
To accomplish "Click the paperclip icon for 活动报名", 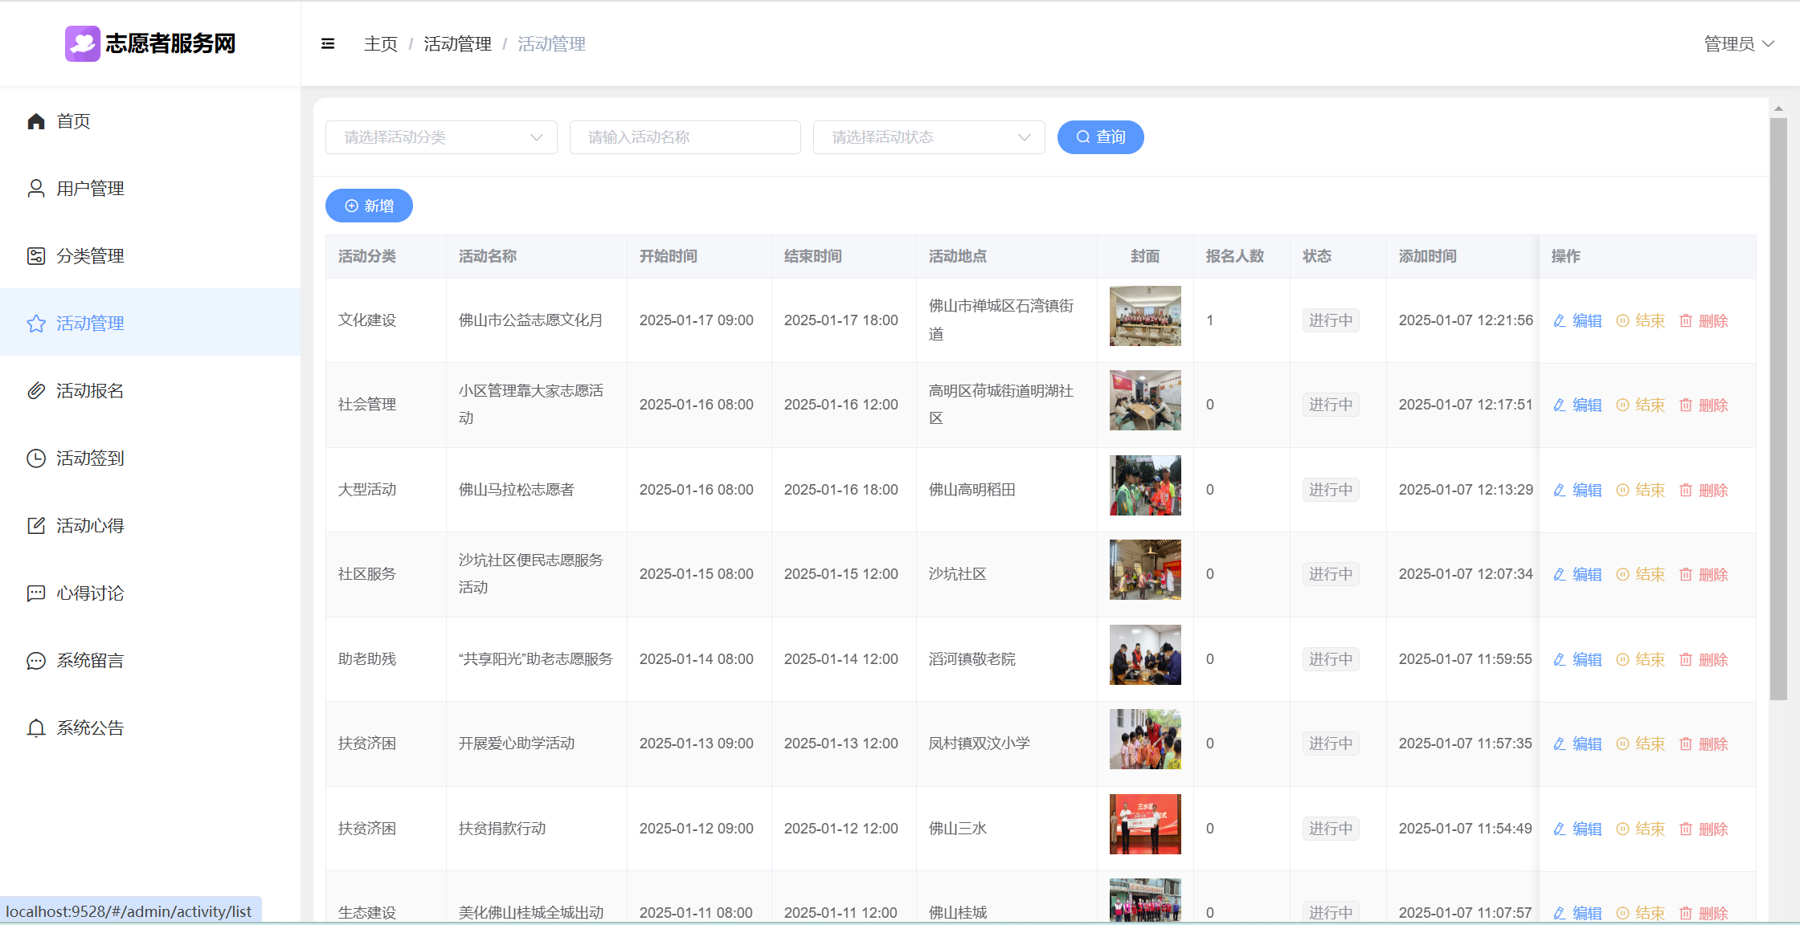I will [x=36, y=391].
